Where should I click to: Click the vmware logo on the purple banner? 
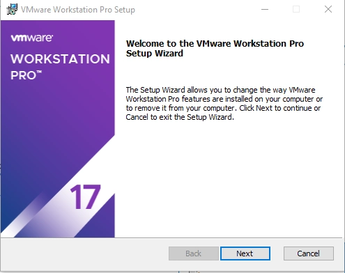coord(32,38)
